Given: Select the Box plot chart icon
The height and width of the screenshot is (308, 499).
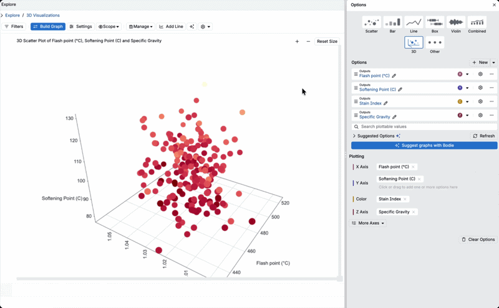Looking at the screenshot, I should (435, 22).
